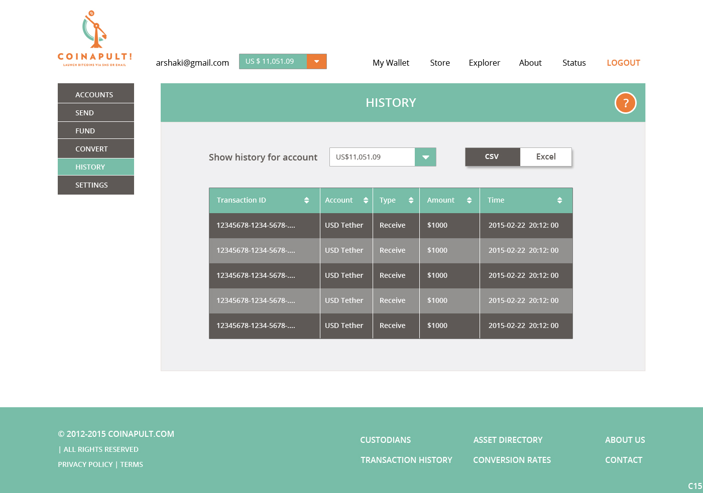Click the 'Show history for account' label
This screenshot has height=493, width=703.
pyautogui.click(x=263, y=157)
